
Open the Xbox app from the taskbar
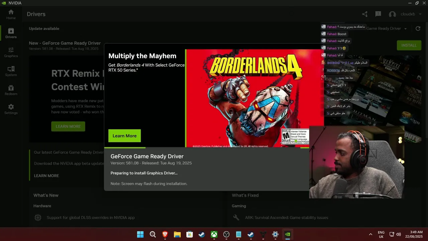[214, 234]
